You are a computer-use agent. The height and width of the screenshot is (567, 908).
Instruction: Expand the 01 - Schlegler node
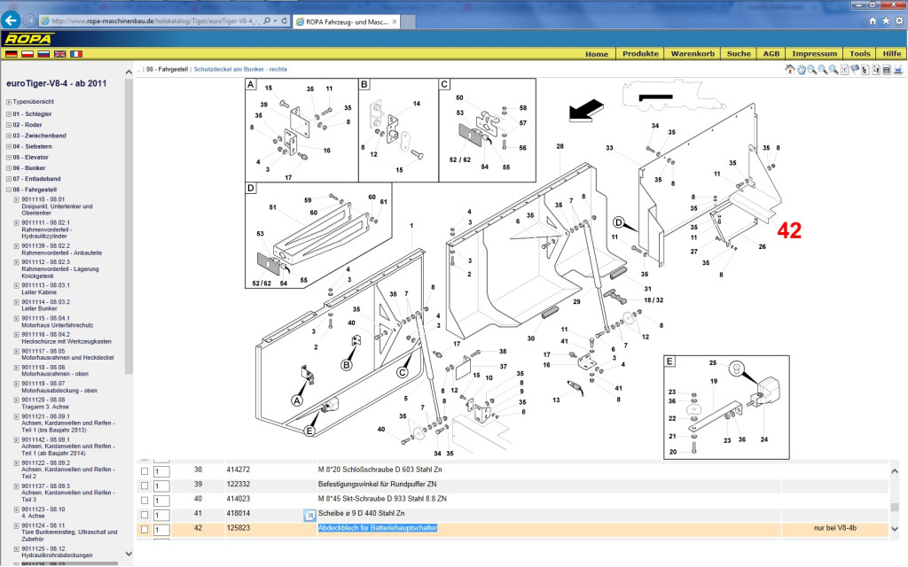9,114
